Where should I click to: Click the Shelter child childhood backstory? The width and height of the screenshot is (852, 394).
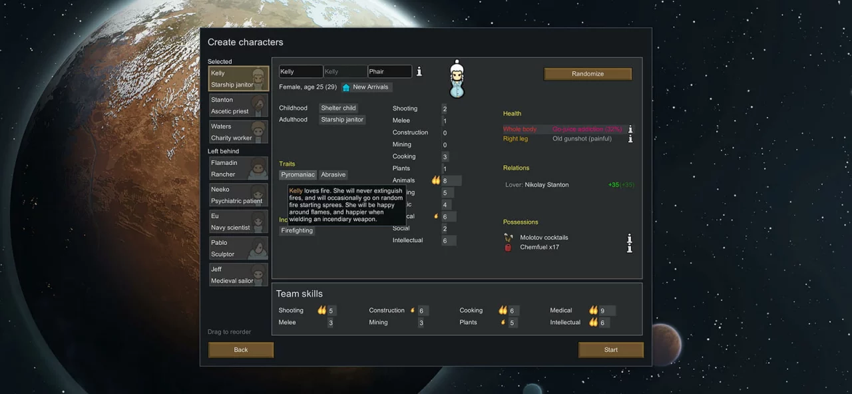coord(339,108)
